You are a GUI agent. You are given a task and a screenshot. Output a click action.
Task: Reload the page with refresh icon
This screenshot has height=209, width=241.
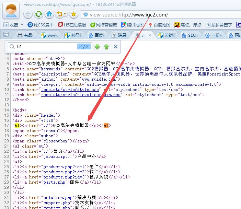(38, 14)
